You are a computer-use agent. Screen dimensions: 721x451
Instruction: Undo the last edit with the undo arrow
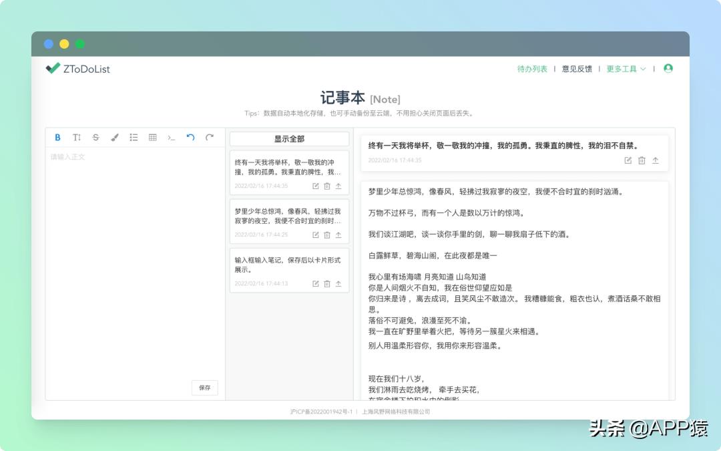[190, 138]
